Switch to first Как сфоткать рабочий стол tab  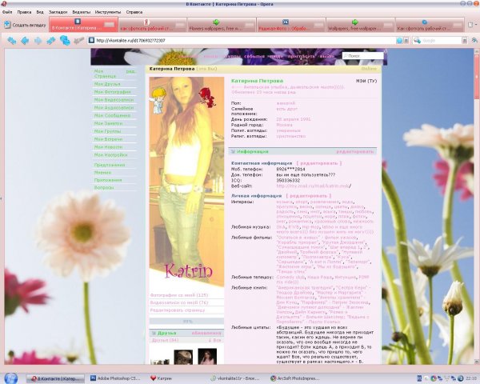tap(152, 25)
